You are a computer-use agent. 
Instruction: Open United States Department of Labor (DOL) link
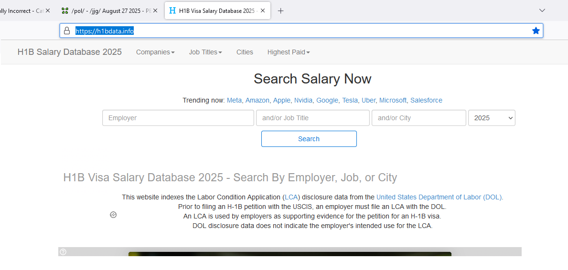[439, 197]
